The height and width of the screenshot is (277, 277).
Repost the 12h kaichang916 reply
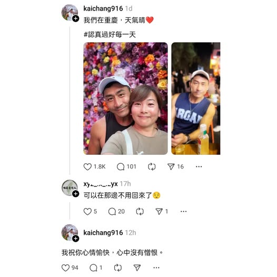pos(118,268)
